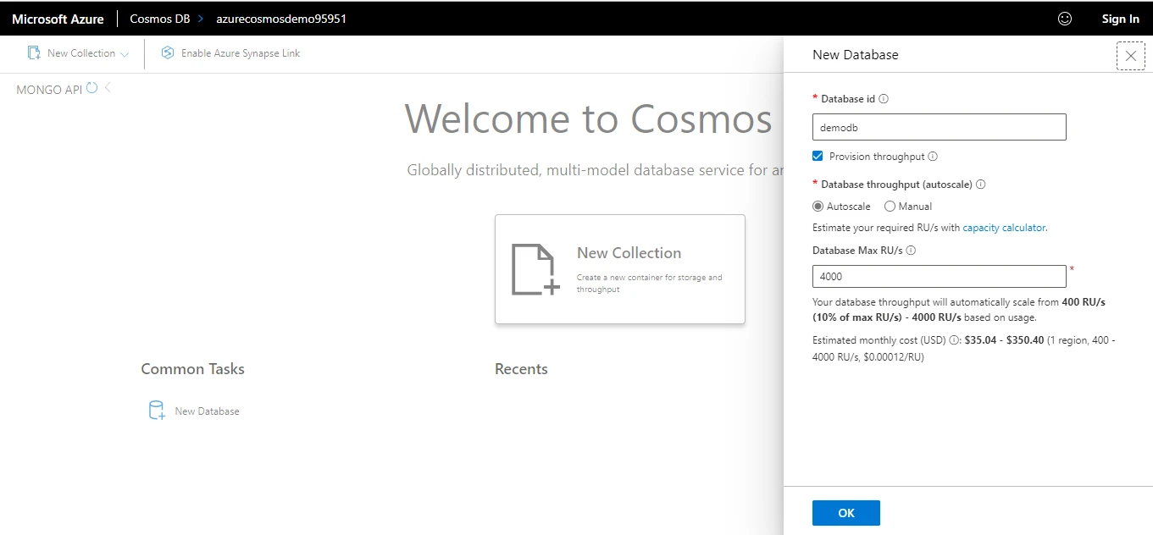Viewport: 1153px width, 535px height.
Task: Select the Manual throughput option
Action: click(x=890, y=207)
